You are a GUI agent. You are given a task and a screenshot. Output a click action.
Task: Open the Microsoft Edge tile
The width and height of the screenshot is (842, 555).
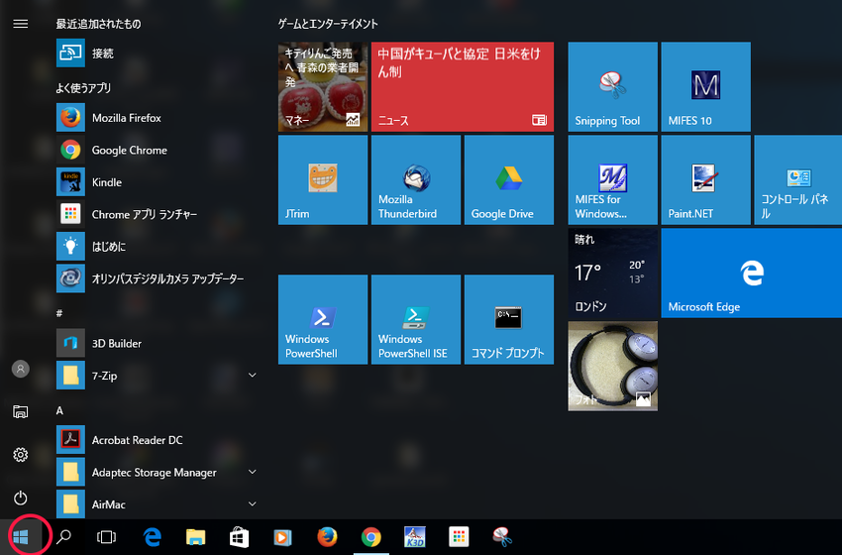coord(751,273)
